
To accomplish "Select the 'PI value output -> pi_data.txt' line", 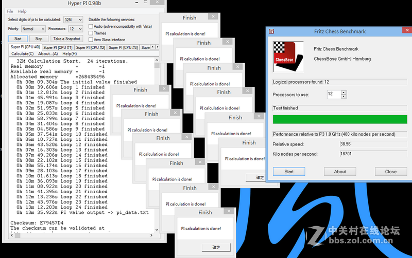I will 82,212.
